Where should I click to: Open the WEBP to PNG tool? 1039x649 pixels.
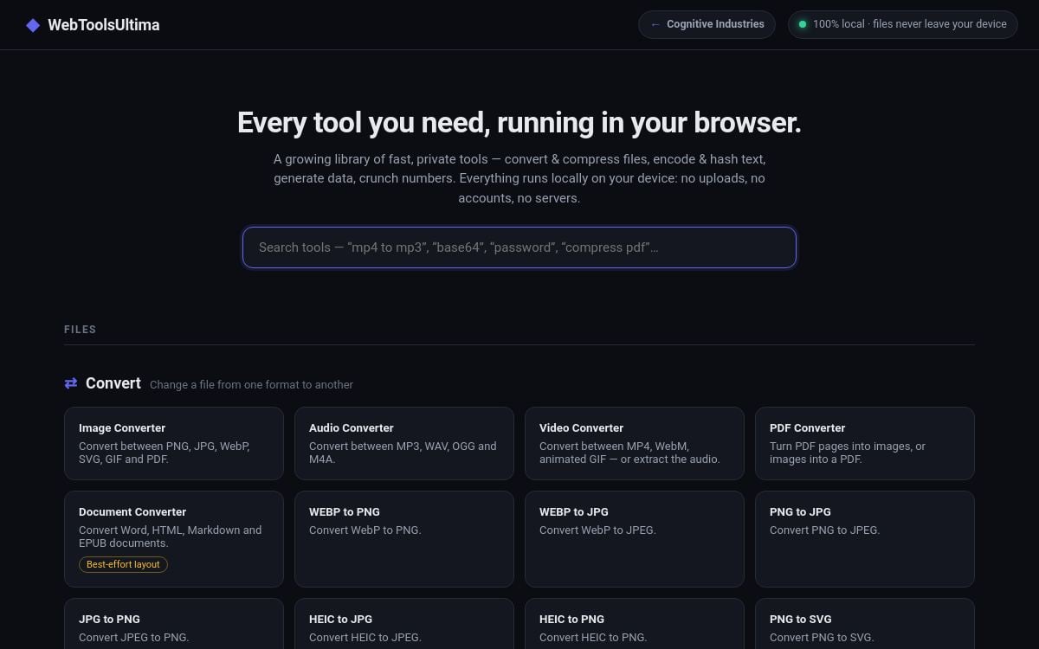tap(404, 539)
